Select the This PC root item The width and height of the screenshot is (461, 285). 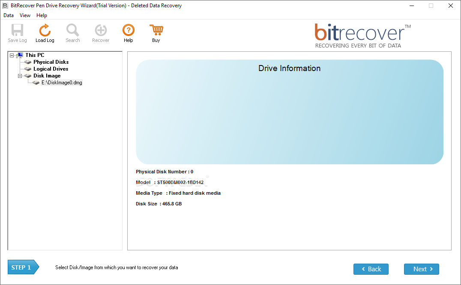point(35,55)
